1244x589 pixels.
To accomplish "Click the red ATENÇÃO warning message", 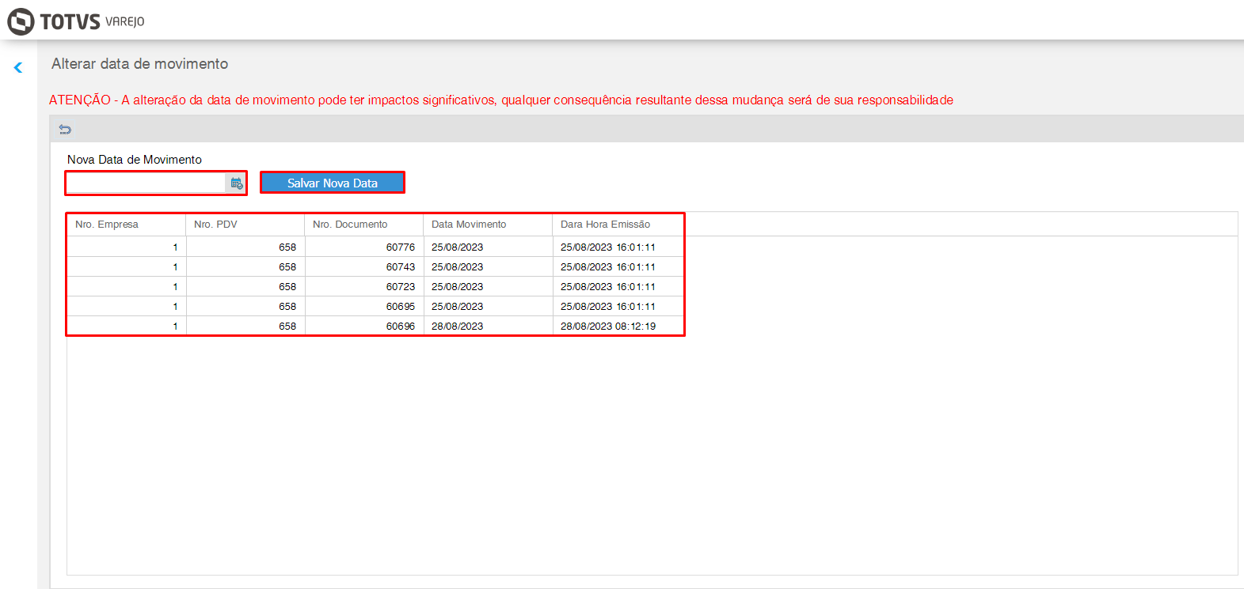I will (x=501, y=100).
